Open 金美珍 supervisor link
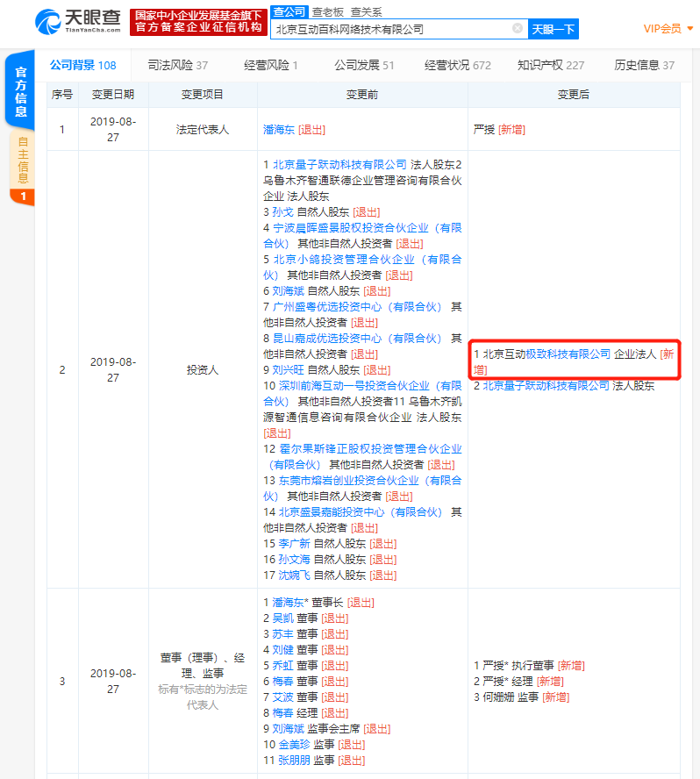Screen dimensions: 700x779 (294, 745)
